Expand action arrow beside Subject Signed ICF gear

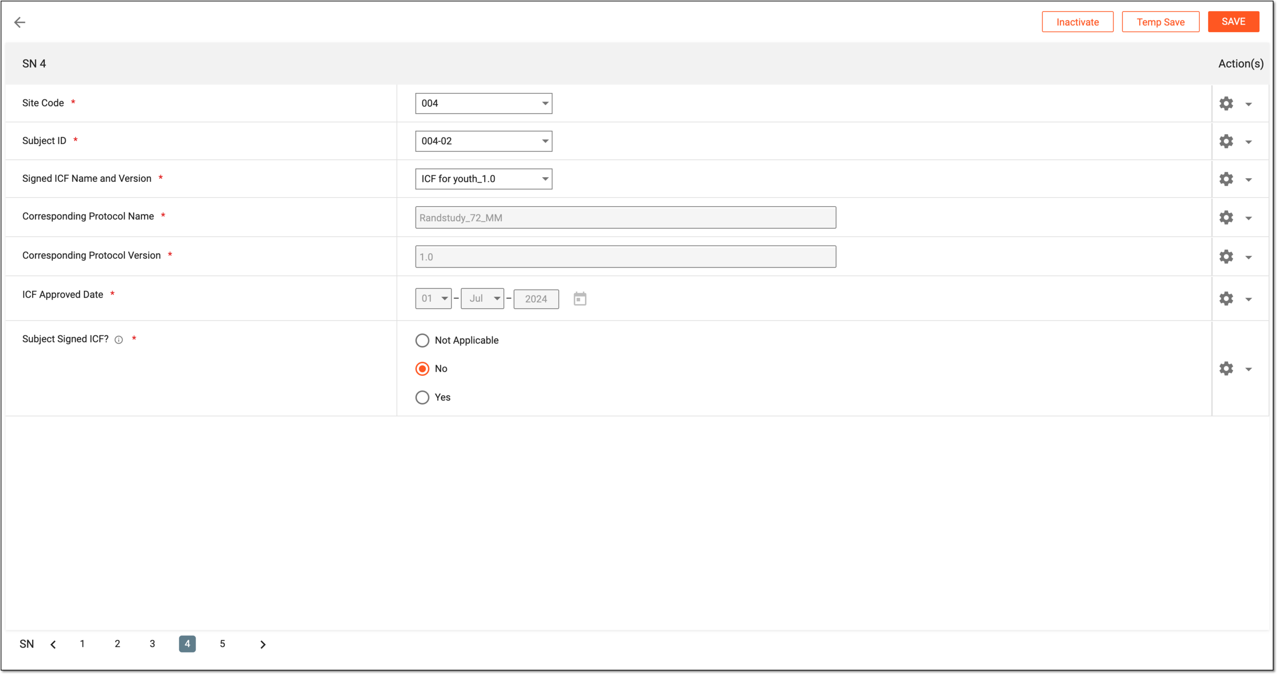1248,369
